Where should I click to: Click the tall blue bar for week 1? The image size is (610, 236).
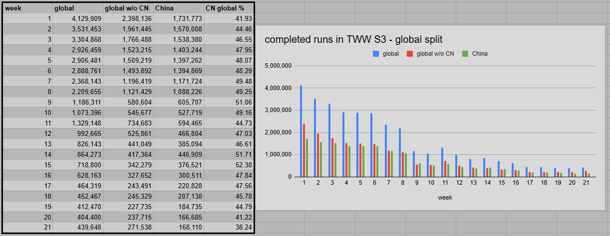pos(301,132)
